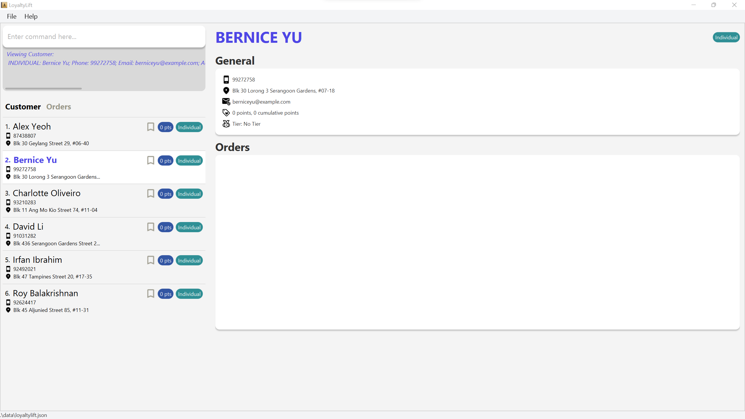The image size is (745, 419).
Task: Click the Individual badge for Alex Yeoh
Action: pos(189,127)
